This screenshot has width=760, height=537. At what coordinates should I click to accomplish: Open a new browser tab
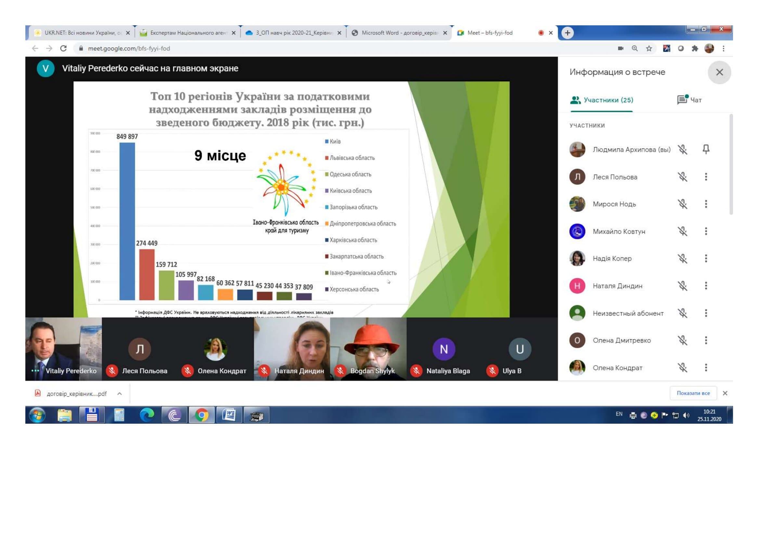tap(567, 33)
